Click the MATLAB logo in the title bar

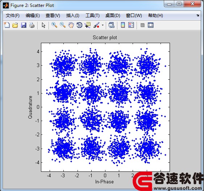click(6, 5)
